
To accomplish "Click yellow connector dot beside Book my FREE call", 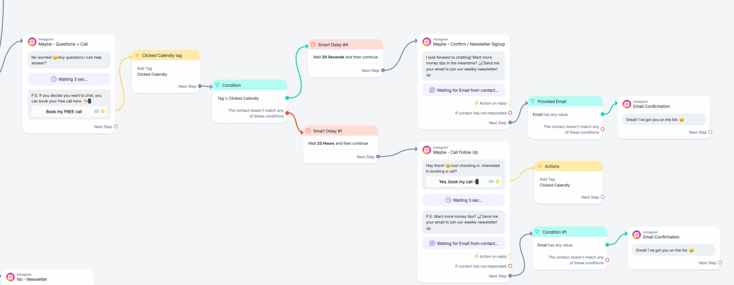I will click(x=103, y=111).
